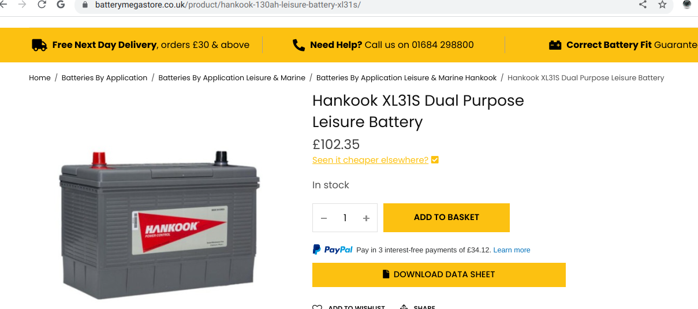Open Leisure & Marine Hankook breadcrumb
The height and width of the screenshot is (309, 698).
(406, 77)
